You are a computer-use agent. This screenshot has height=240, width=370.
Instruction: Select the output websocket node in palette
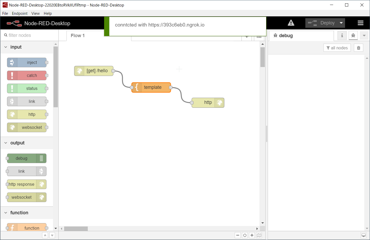coord(27,197)
